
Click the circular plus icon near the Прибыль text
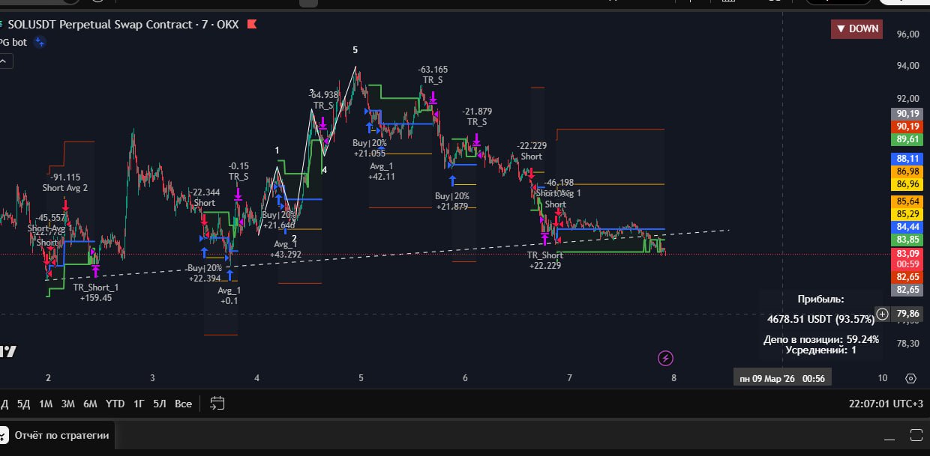[x=882, y=314]
